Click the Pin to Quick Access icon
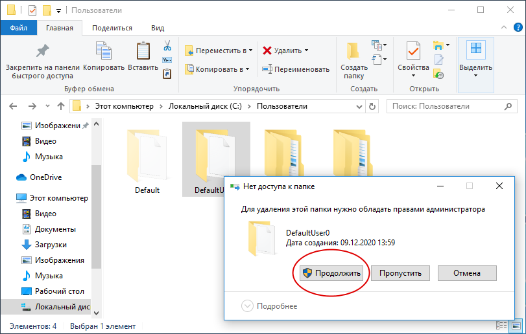Image resolution: width=526 pixels, height=334 pixels. click(x=43, y=51)
